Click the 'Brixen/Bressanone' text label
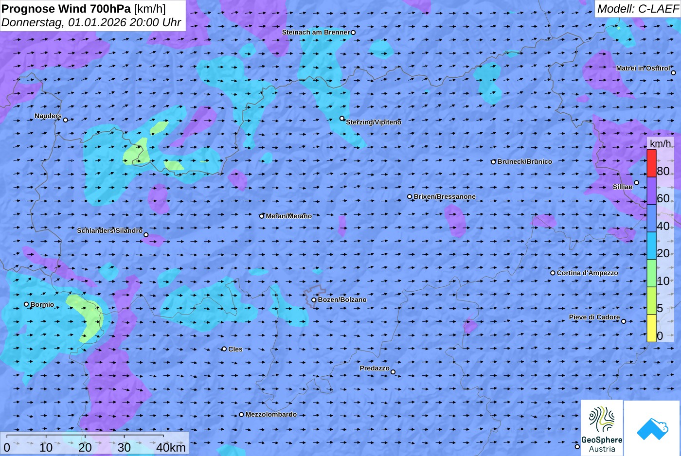Image resolution: width=681 pixels, height=456 pixels. point(445,196)
